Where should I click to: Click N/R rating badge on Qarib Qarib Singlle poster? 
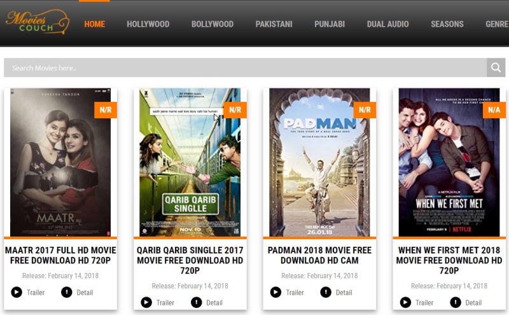(235, 109)
